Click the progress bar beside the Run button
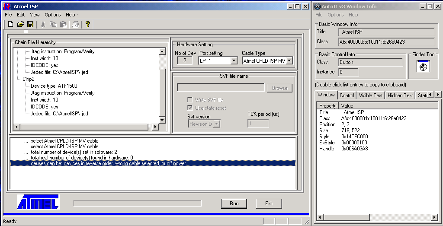This screenshot has width=443, height=226. (x=137, y=203)
